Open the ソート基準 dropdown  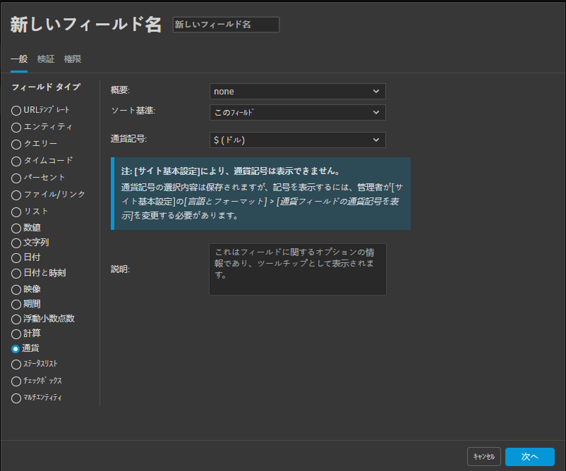(x=296, y=112)
